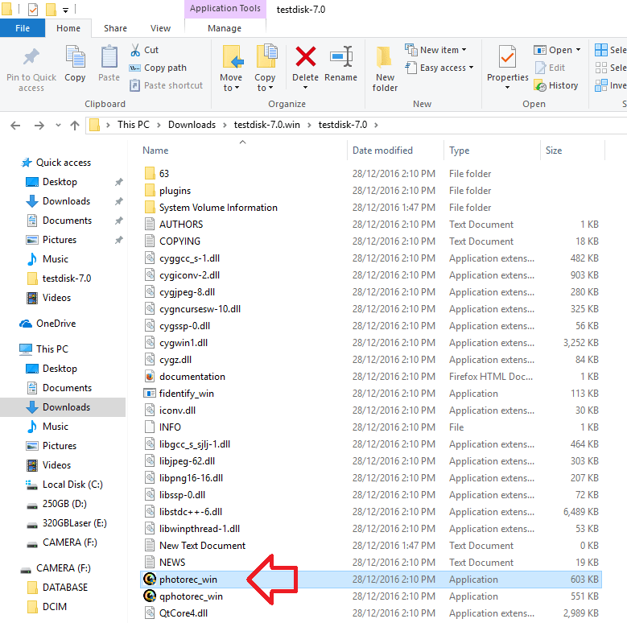The height and width of the screenshot is (623, 627).
Task: Click the Application Tools contextual tab
Action: click(x=225, y=8)
